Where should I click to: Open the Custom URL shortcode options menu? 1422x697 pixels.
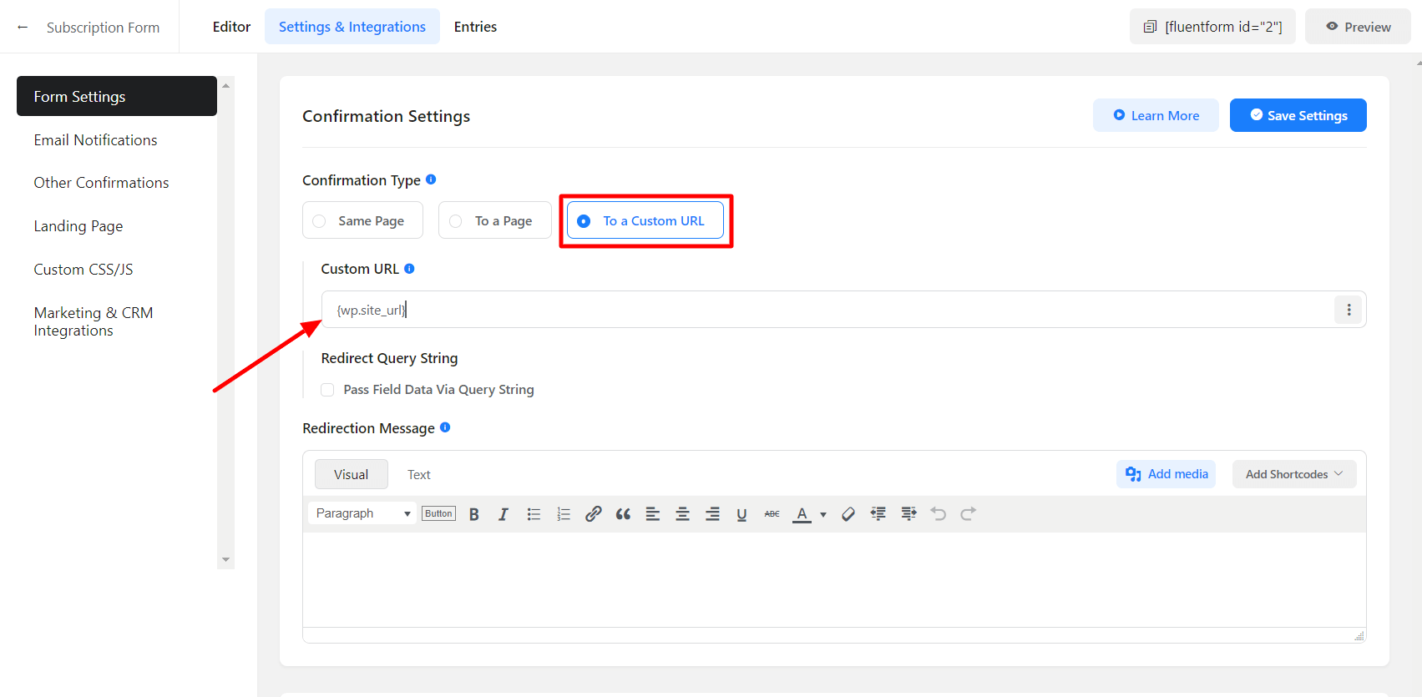[x=1348, y=310]
